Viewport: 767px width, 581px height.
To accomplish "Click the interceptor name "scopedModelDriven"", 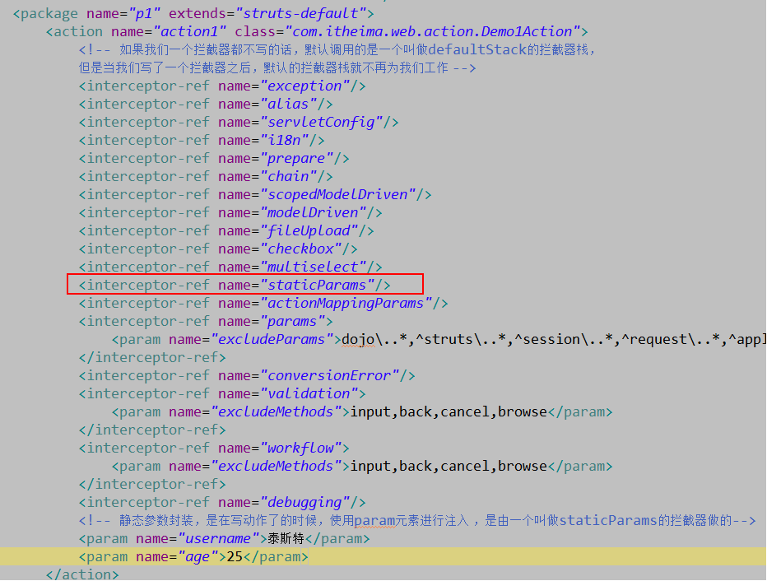I will 338,195.
